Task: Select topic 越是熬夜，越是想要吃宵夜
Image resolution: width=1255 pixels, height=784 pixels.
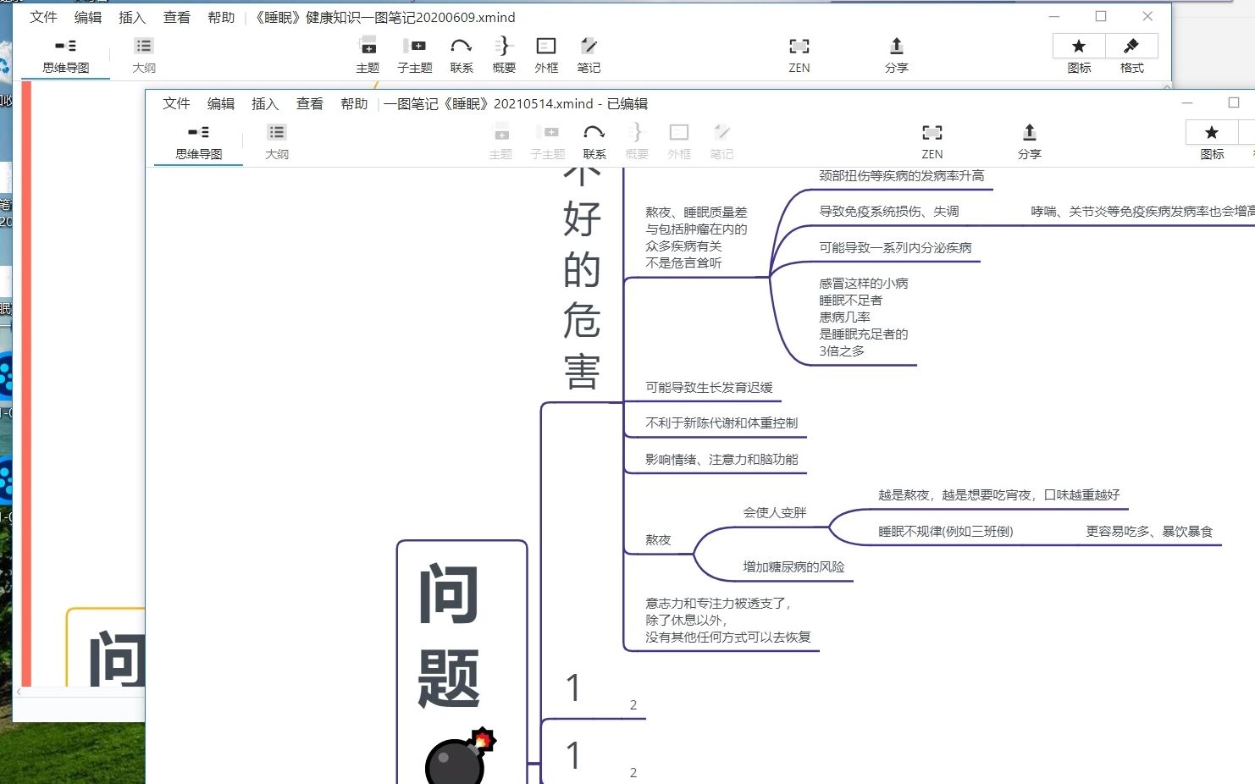Action: [x=998, y=494]
